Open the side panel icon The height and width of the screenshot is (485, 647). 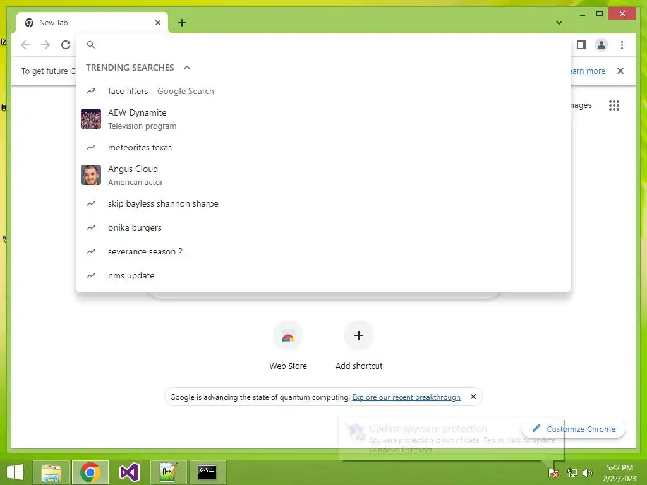tap(581, 45)
